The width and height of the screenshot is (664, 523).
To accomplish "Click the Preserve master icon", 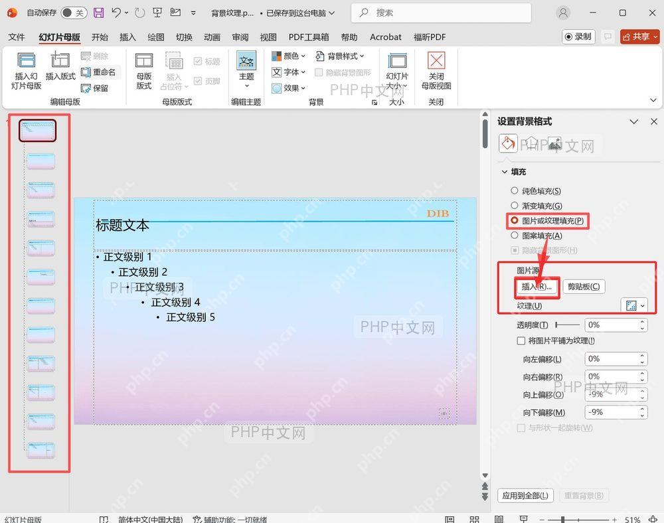I will pyautogui.click(x=86, y=88).
